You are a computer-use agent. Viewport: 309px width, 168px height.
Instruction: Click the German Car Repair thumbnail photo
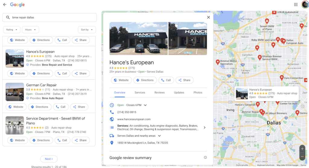15,92
